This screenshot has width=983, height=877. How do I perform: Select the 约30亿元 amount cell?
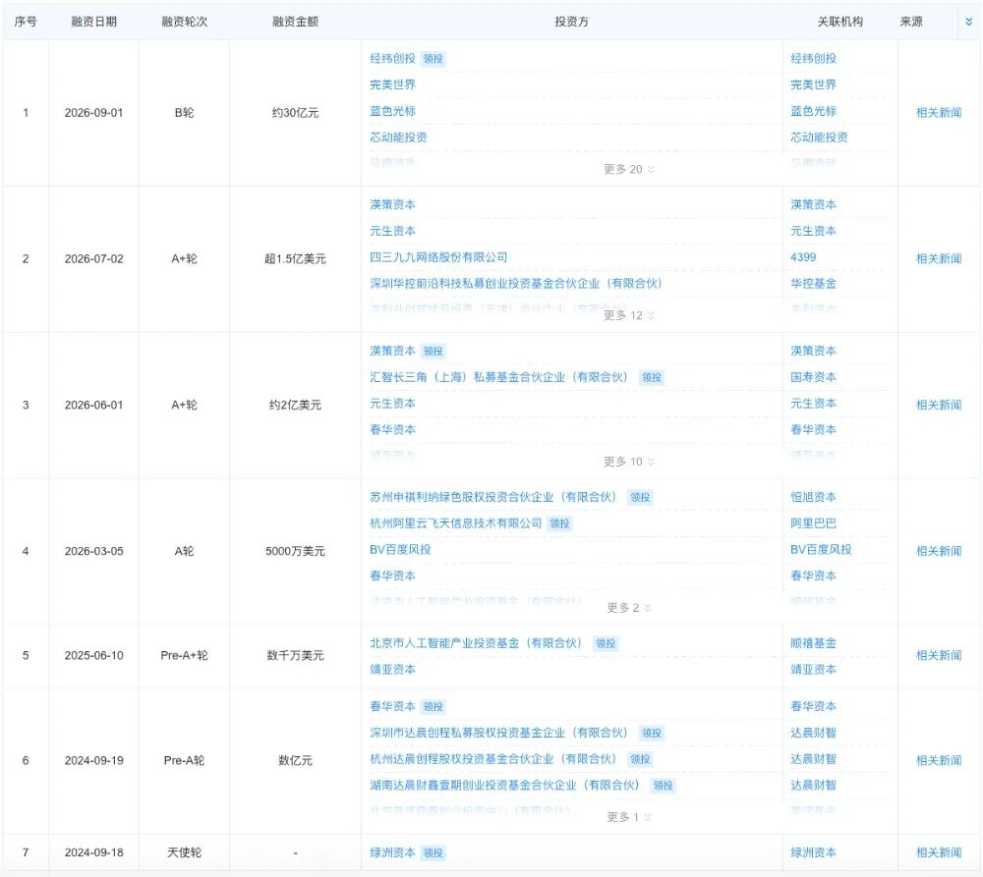[x=295, y=113]
